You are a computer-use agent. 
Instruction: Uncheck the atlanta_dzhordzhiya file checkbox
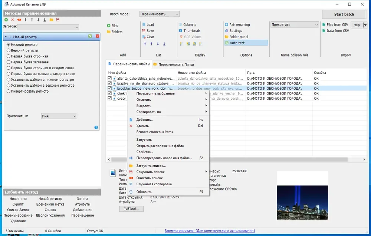(x=109, y=79)
